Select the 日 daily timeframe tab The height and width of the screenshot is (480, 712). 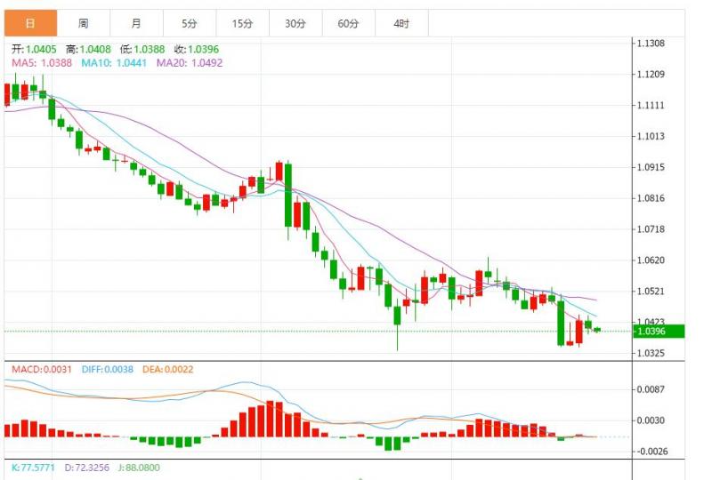click(x=30, y=23)
